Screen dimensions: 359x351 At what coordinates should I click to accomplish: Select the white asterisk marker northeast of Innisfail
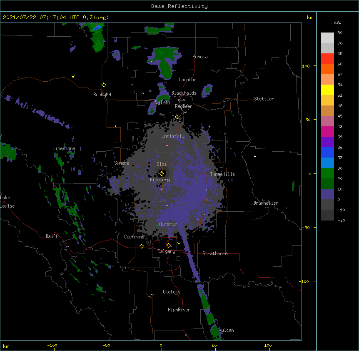pyautogui.click(x=209, y=127)
